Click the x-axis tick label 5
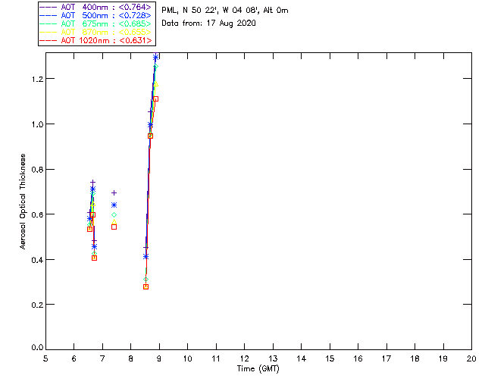This screenshot has width=485, height=388. point(45,358)
